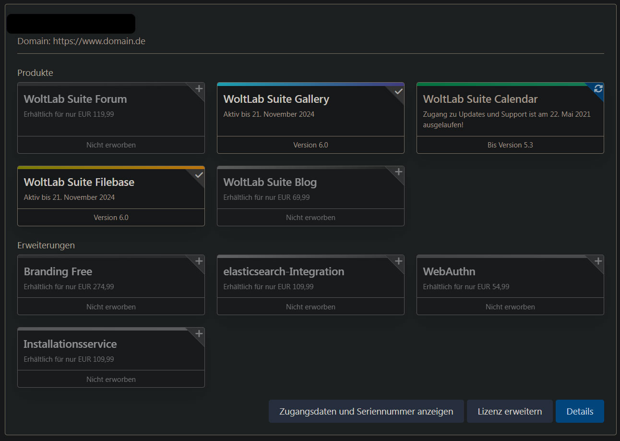Add Branding Free via its plus icon
620x441 pixels.
199,261
